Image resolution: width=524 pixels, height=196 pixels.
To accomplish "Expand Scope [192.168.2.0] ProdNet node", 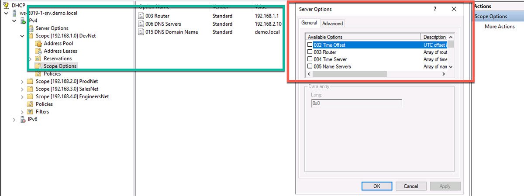I will [22, 82].
